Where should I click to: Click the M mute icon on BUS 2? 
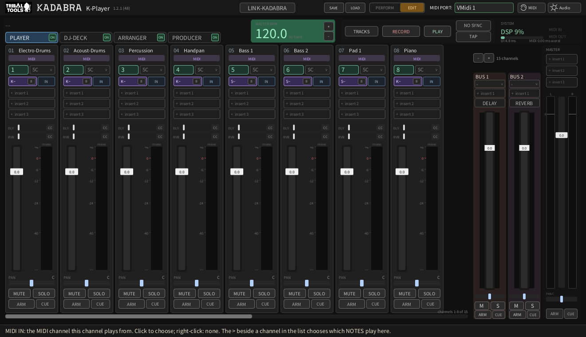click(x=516, y=306)
